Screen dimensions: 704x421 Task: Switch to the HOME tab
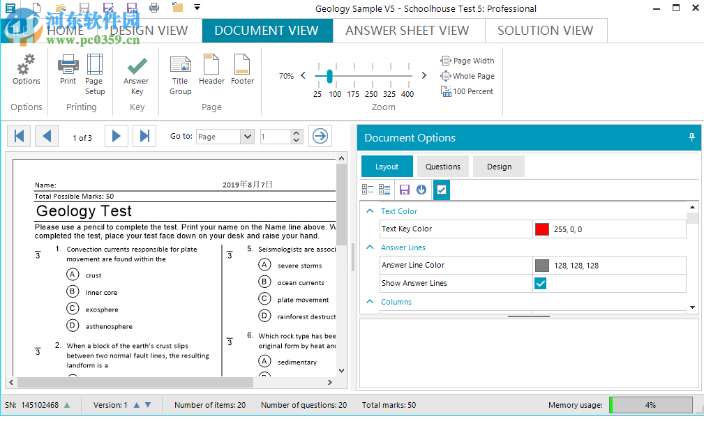click(x=66, y=31)
